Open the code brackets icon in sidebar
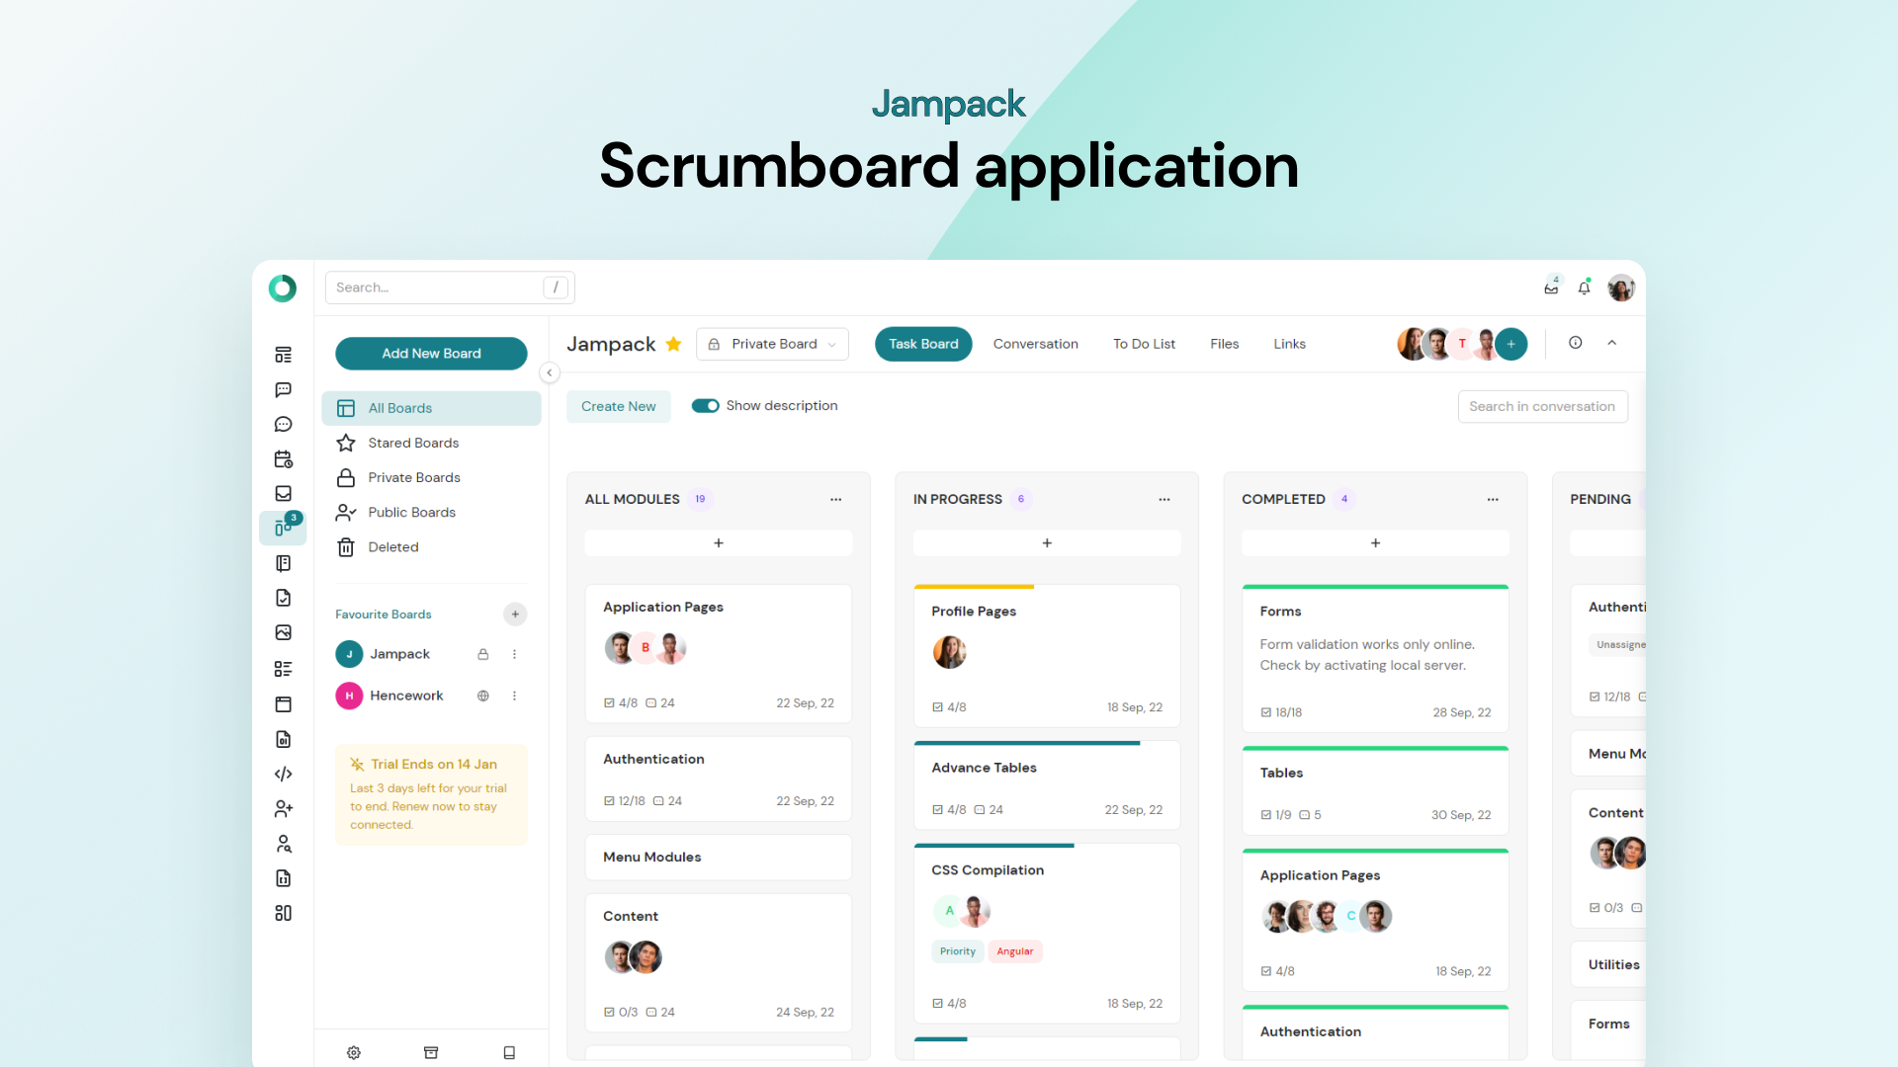 [283, 774]
